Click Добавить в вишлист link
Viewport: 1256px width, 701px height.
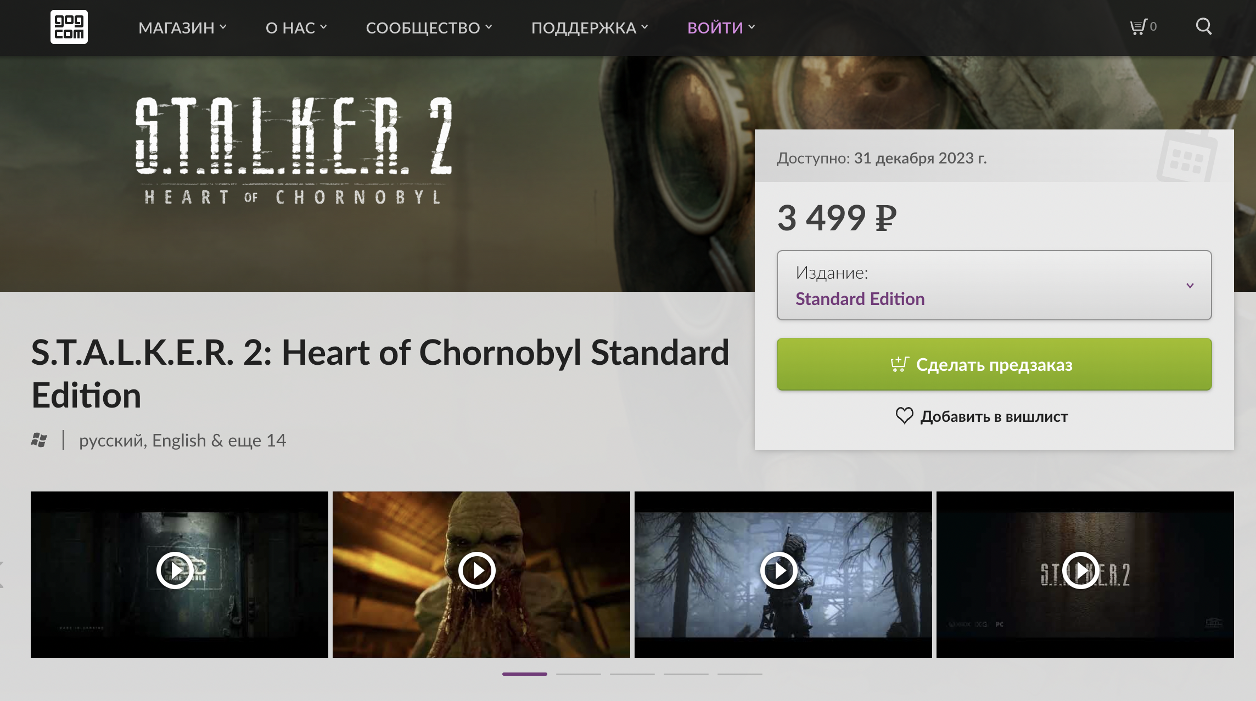click(994, 416)
